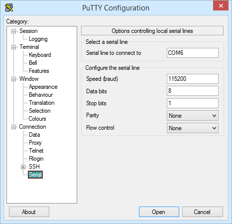Select the Logging category
232x224 pixels.
tap(38, 39)
